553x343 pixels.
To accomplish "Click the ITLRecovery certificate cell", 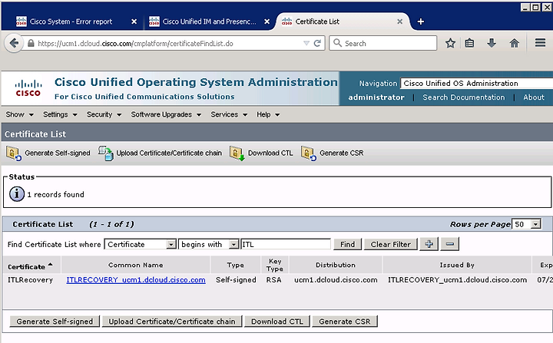I will [x=30, y=280].
